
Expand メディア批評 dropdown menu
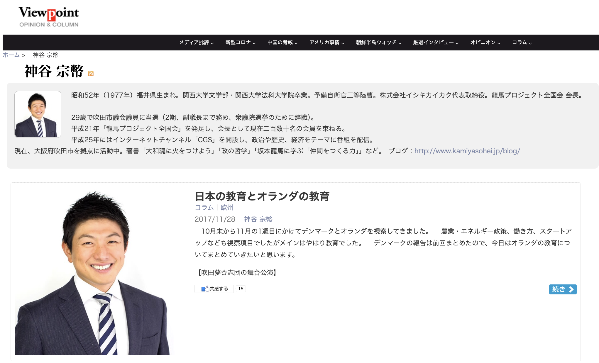pos(196,43)
